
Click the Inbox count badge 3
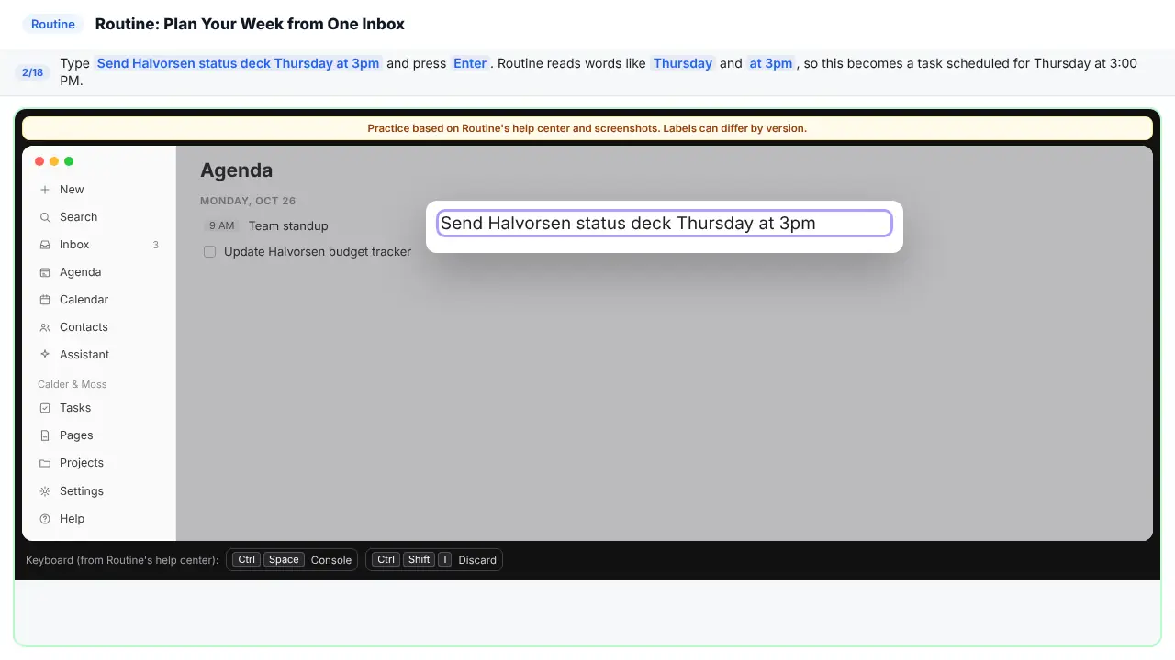click(156, 245)
